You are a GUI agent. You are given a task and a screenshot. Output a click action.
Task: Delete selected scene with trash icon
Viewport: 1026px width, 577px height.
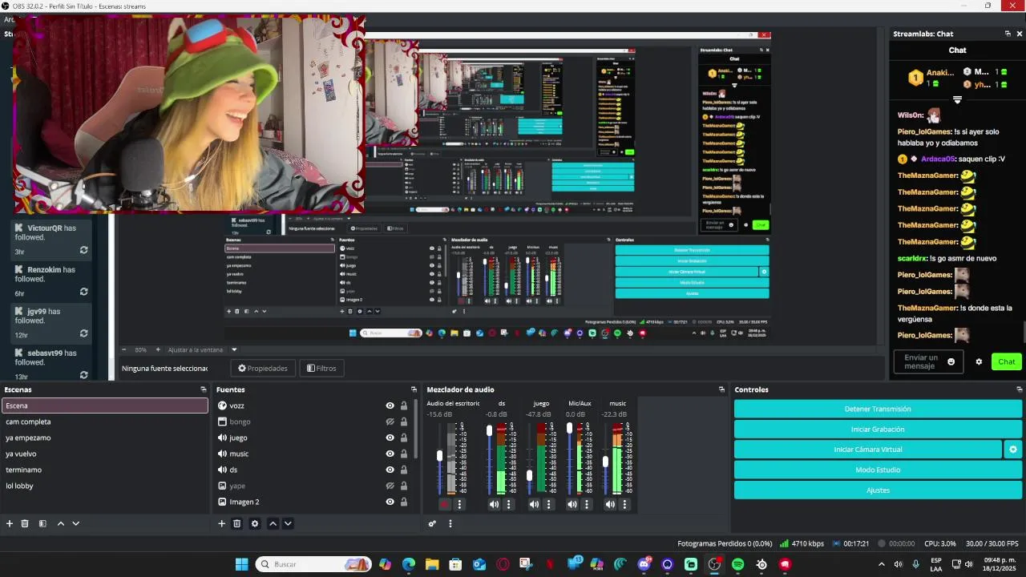coord(25,523)
